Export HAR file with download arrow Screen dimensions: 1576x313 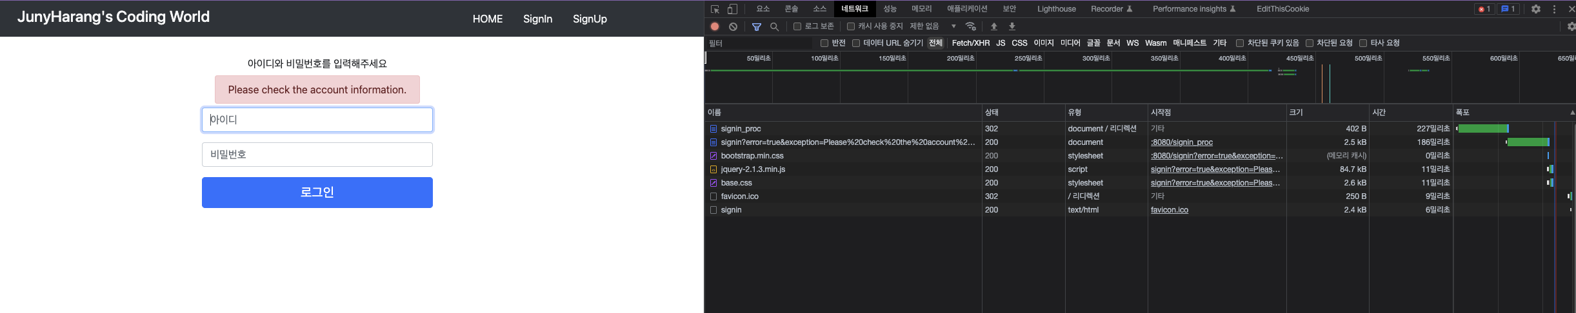coord(1012,26)
